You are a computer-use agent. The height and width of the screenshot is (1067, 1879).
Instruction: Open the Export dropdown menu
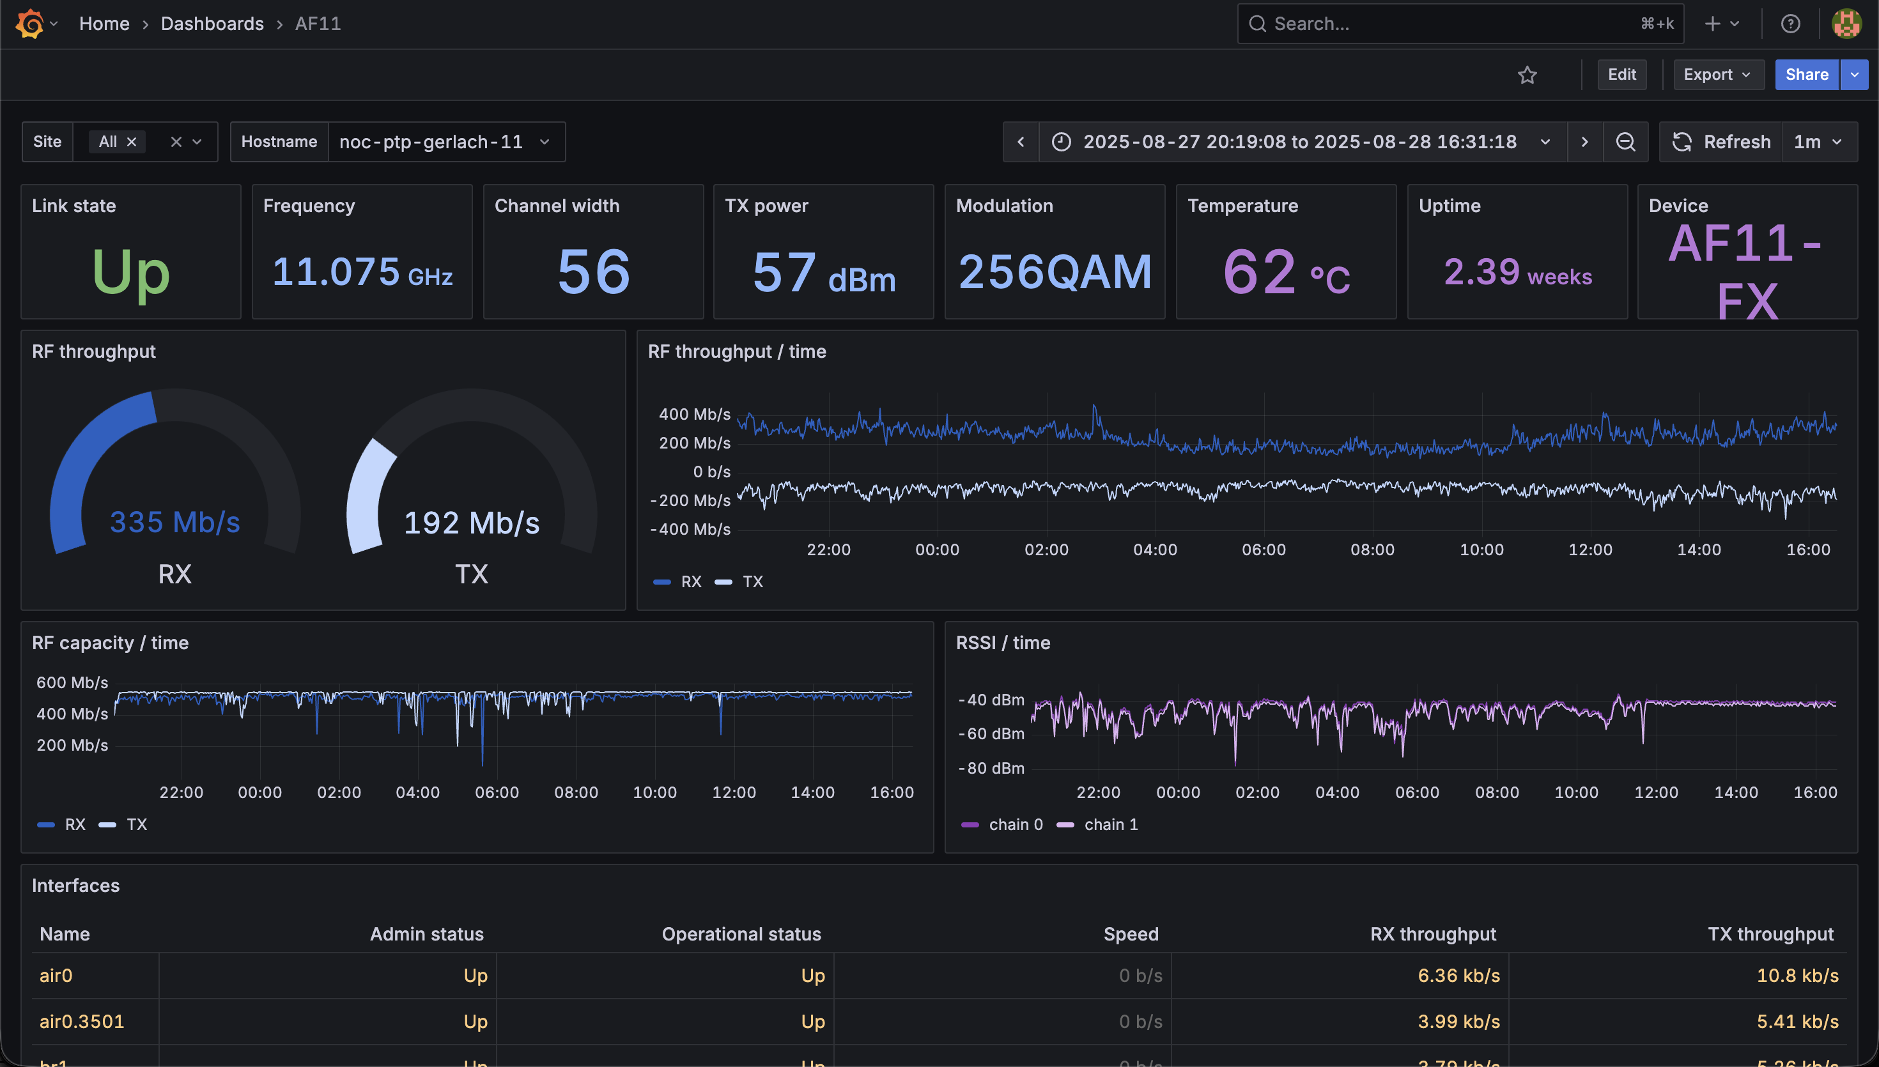(1718, 75)
